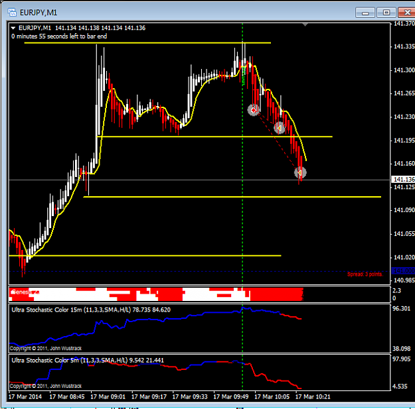Click the 17 Mar 2014 date label
The image size is (415, 409).
[25, 396]
